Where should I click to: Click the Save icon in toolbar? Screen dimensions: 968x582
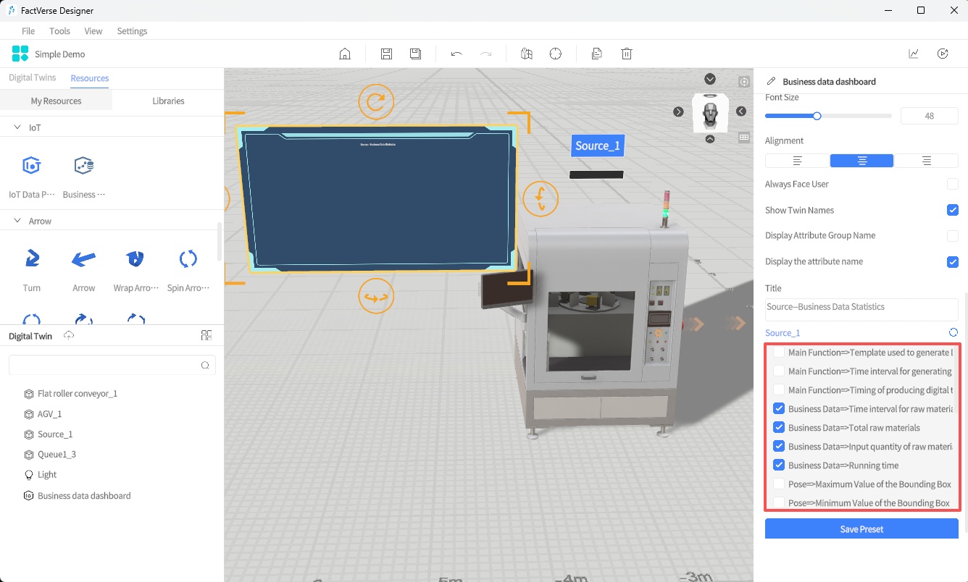pyautogui.click(x=386, y=54)
